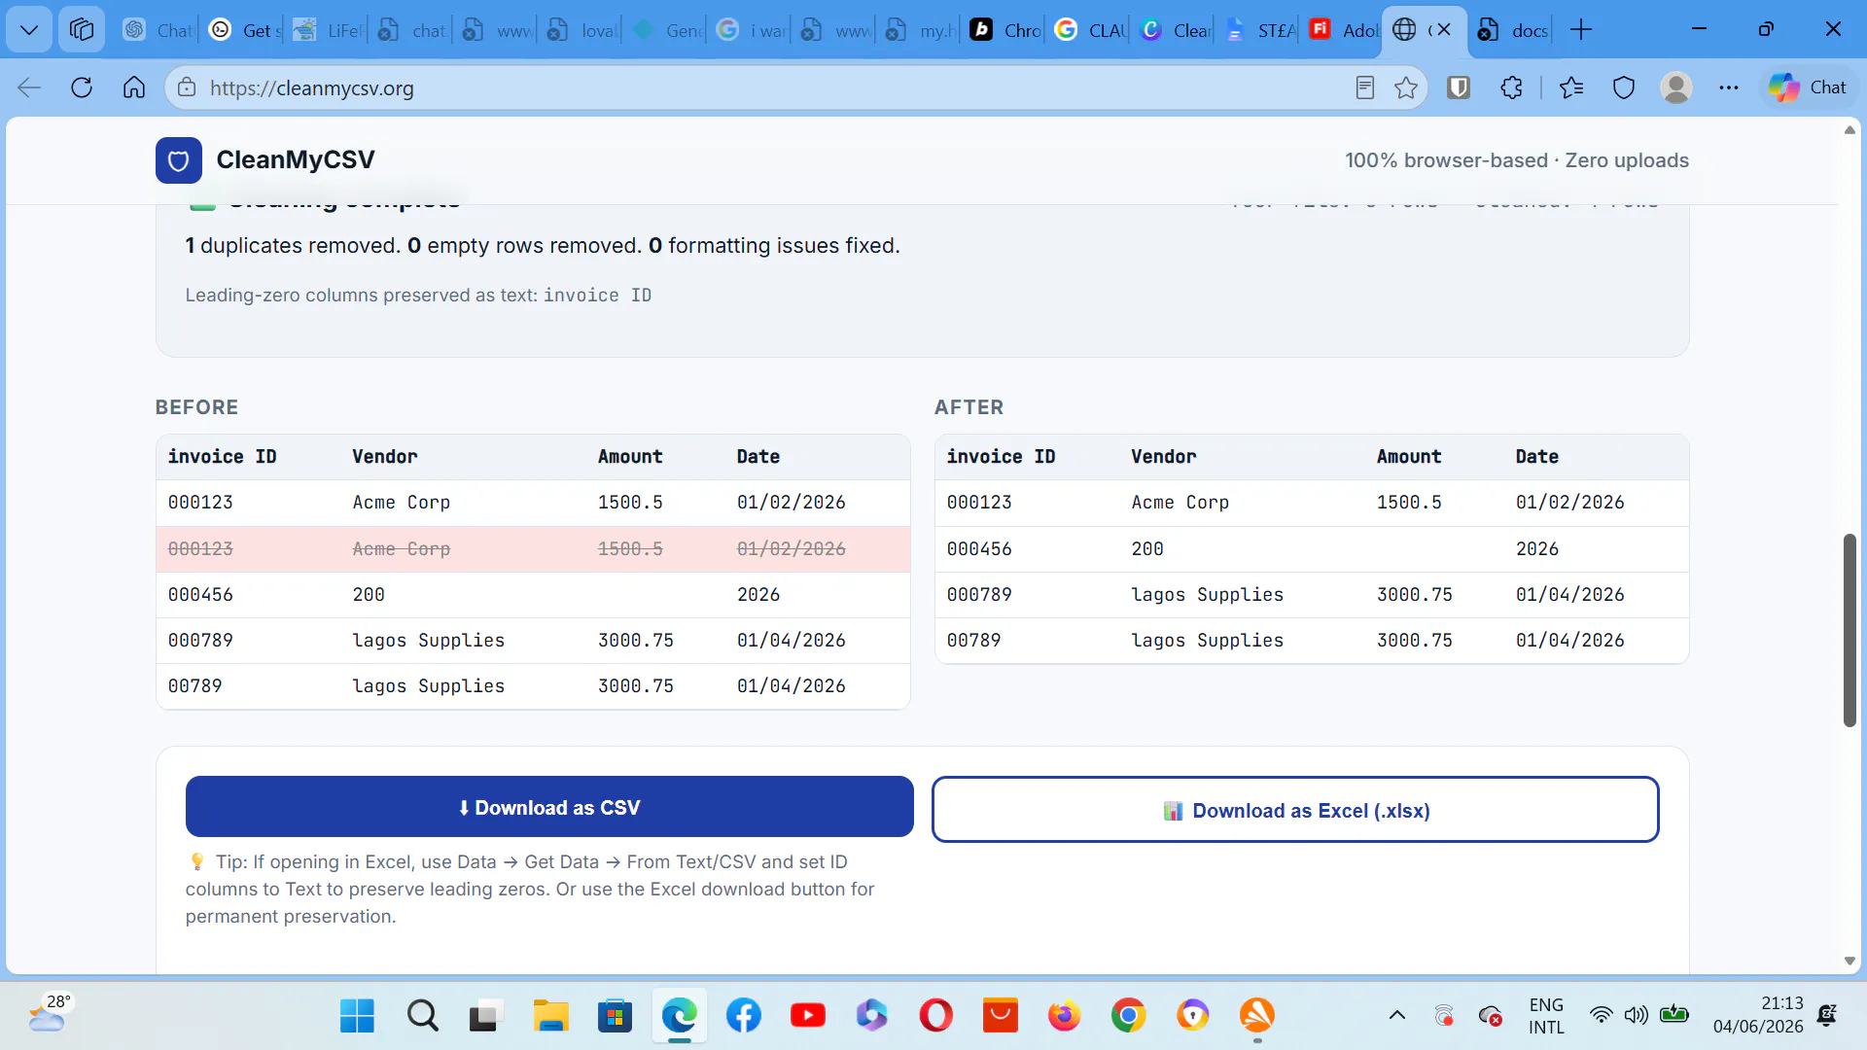Refresh the current page

tap(82, 87)
